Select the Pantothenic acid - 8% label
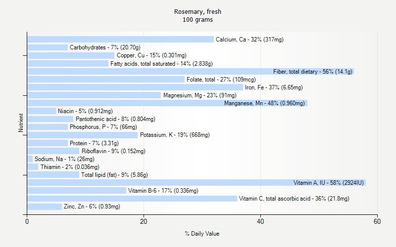The width and height of the screenshot is (396, 247). tap(115, 119)
